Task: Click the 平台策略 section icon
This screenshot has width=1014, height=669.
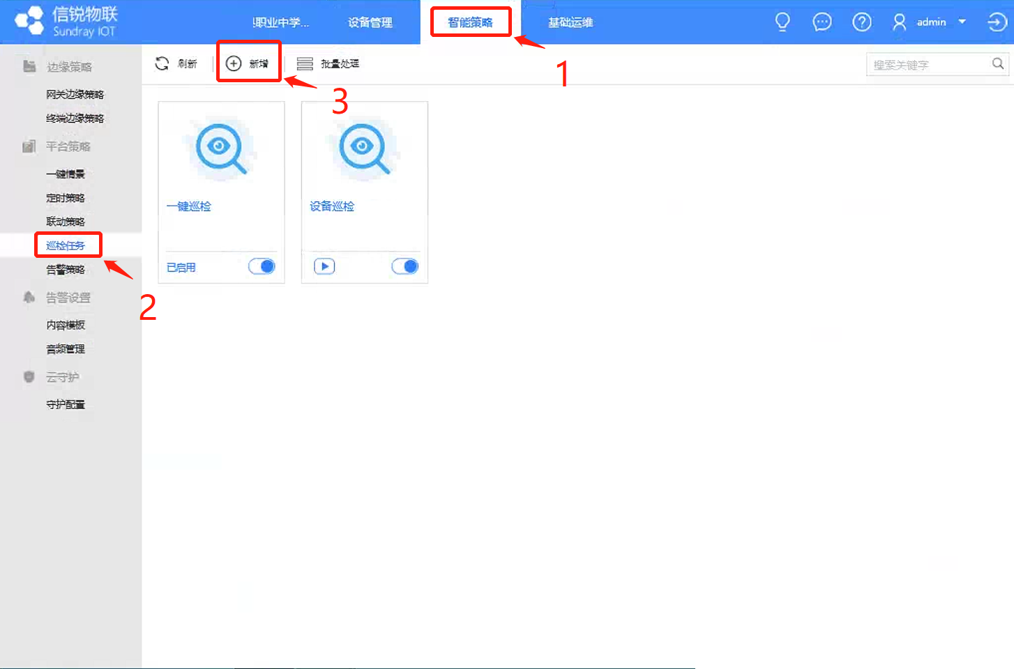Action: 29,146
